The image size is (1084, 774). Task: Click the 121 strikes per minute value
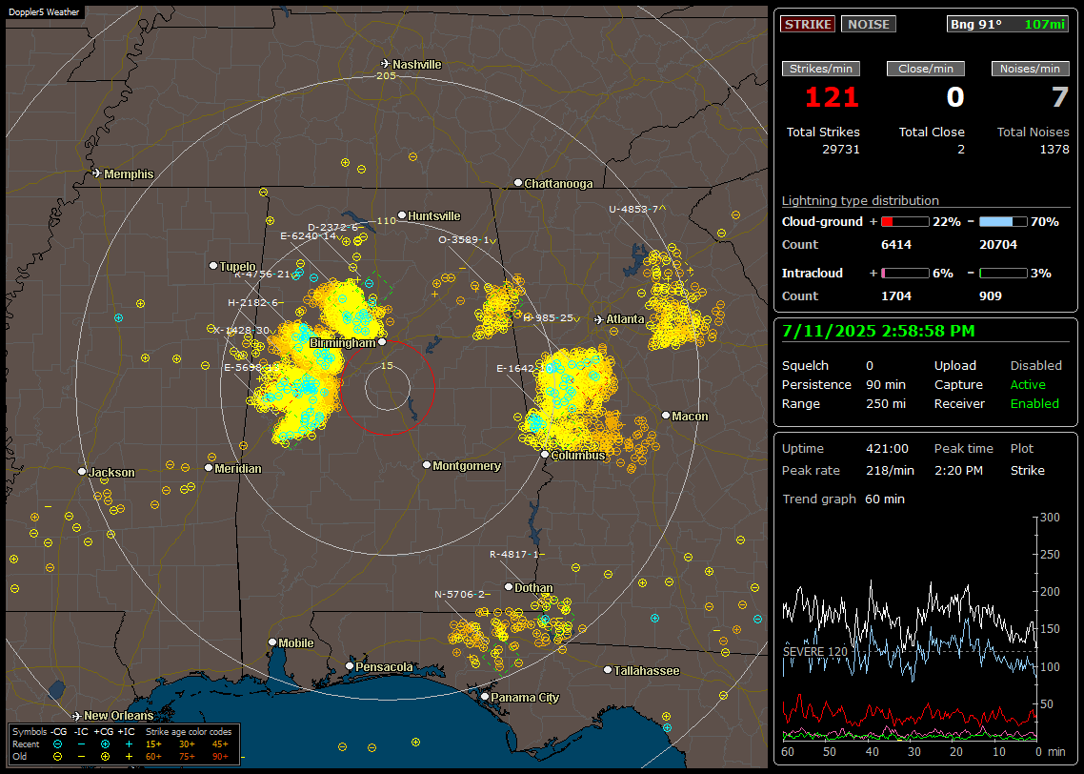(832, 97)
